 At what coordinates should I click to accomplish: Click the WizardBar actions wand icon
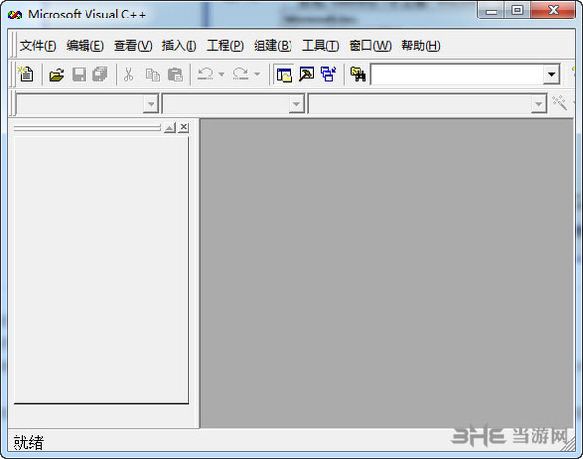pyautogui.click(x=560, y=103)
